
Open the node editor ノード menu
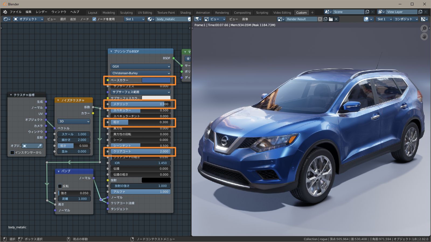85,19
